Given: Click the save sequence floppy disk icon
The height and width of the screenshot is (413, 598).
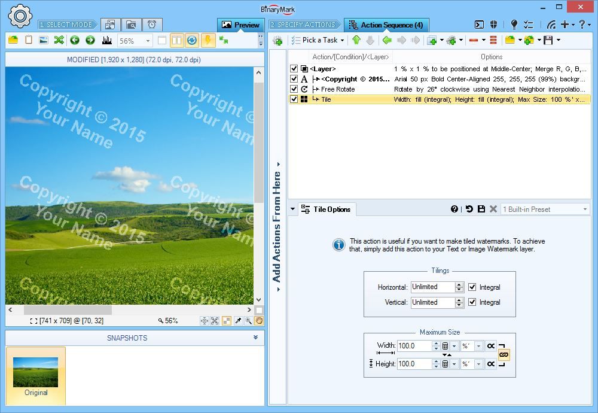Looking at the screenshot, I should (548, 40).
